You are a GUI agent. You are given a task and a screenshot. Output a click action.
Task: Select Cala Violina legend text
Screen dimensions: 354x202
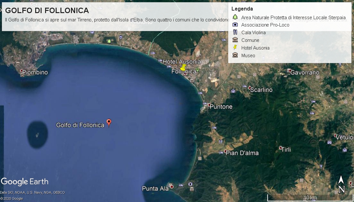click(254, 33)
